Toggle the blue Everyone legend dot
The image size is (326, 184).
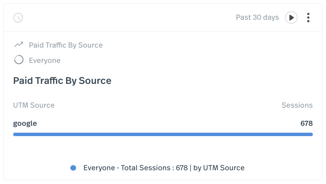[73, 168]
